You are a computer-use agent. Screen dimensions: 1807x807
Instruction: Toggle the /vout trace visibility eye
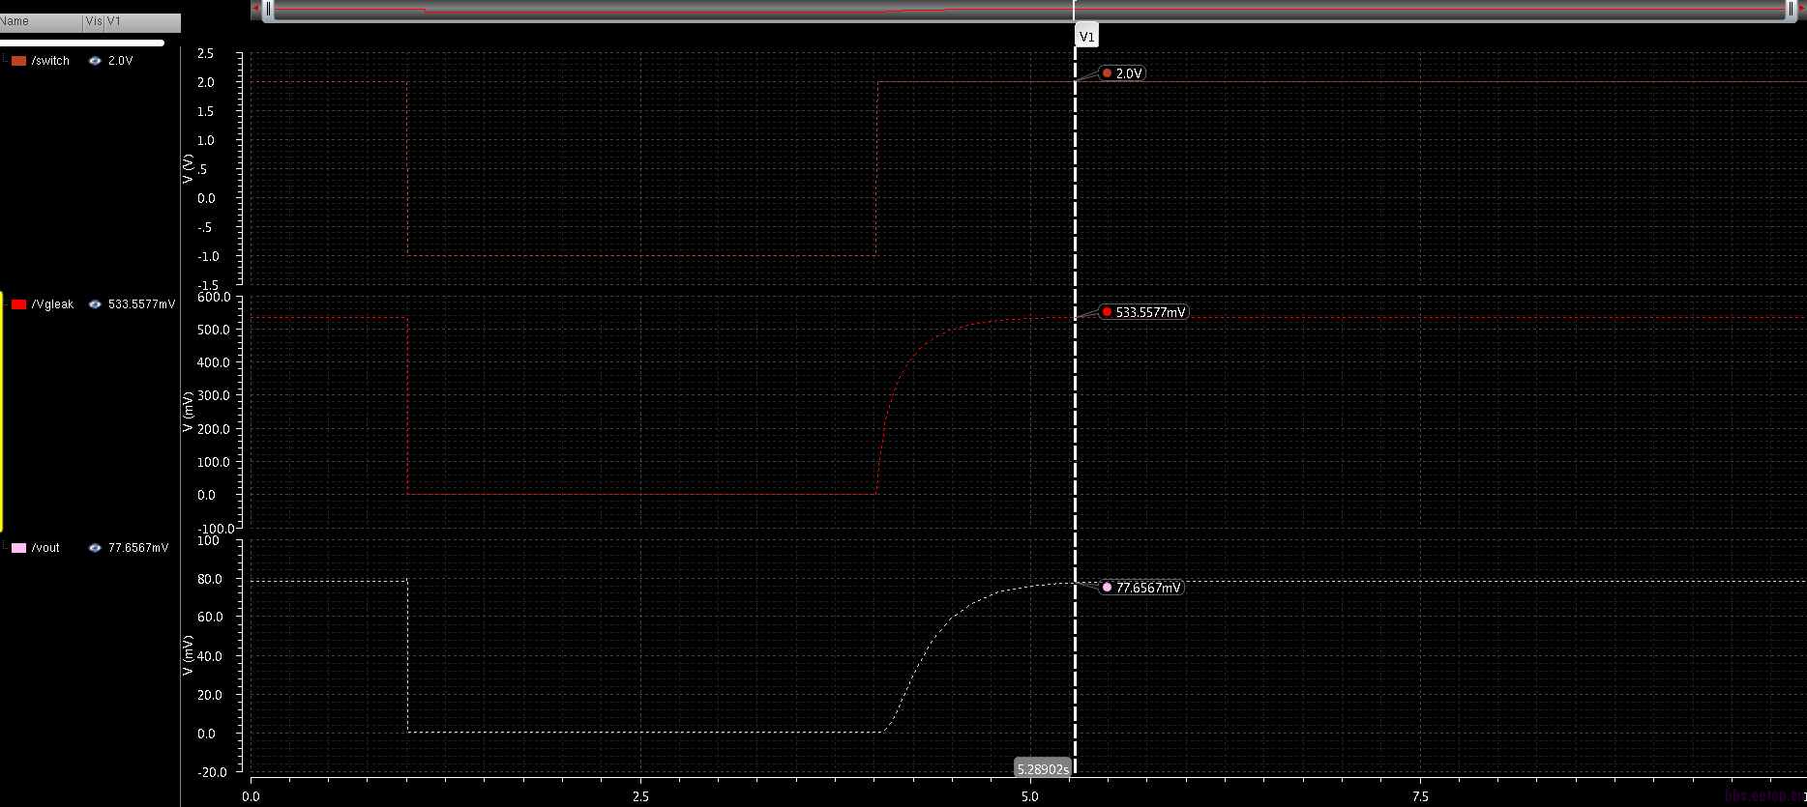[x=95, y=548]
